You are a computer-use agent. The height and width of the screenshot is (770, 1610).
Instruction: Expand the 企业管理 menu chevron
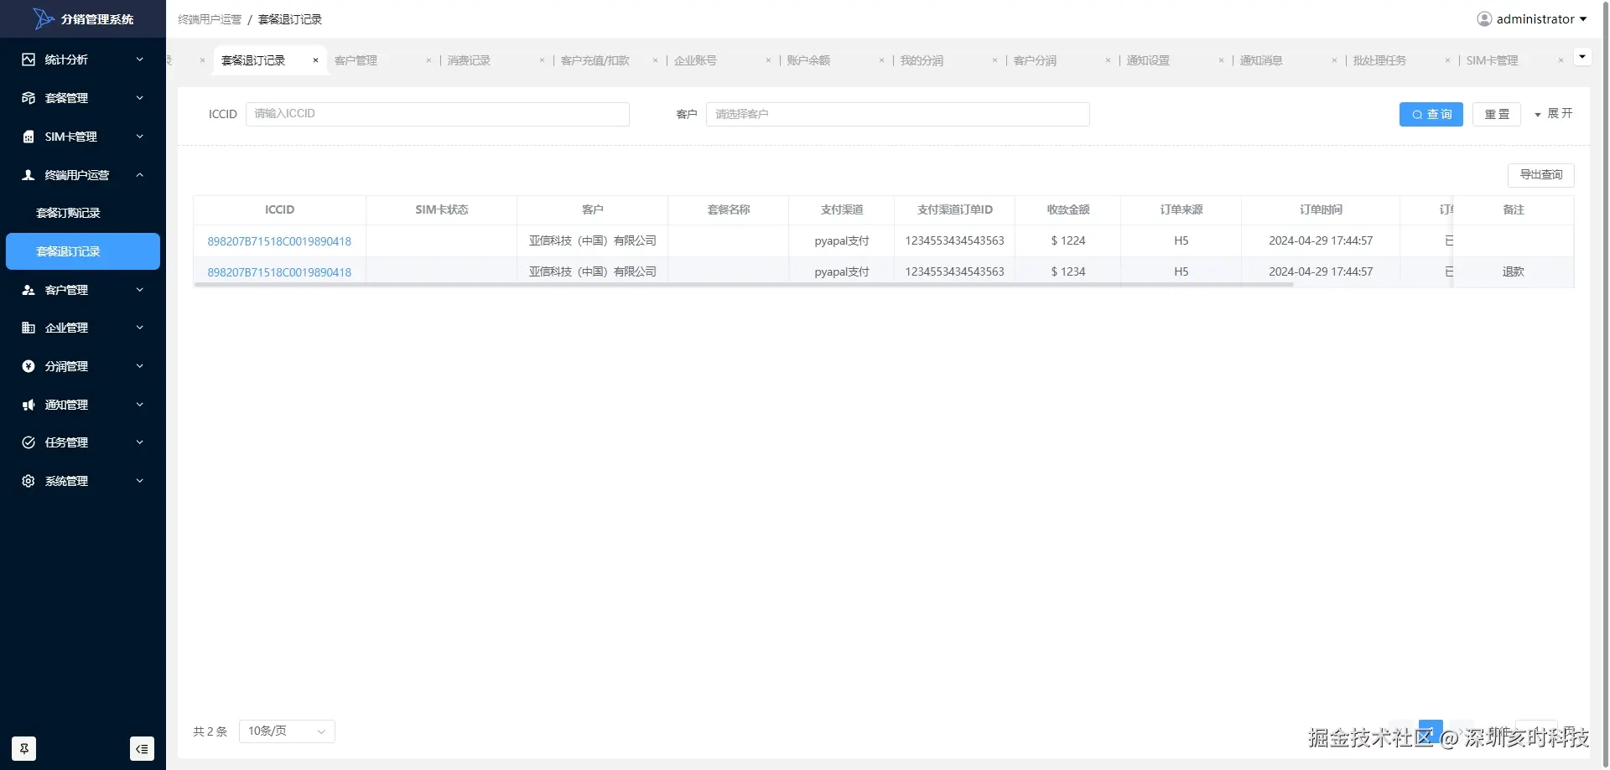(x=140, y=328)
